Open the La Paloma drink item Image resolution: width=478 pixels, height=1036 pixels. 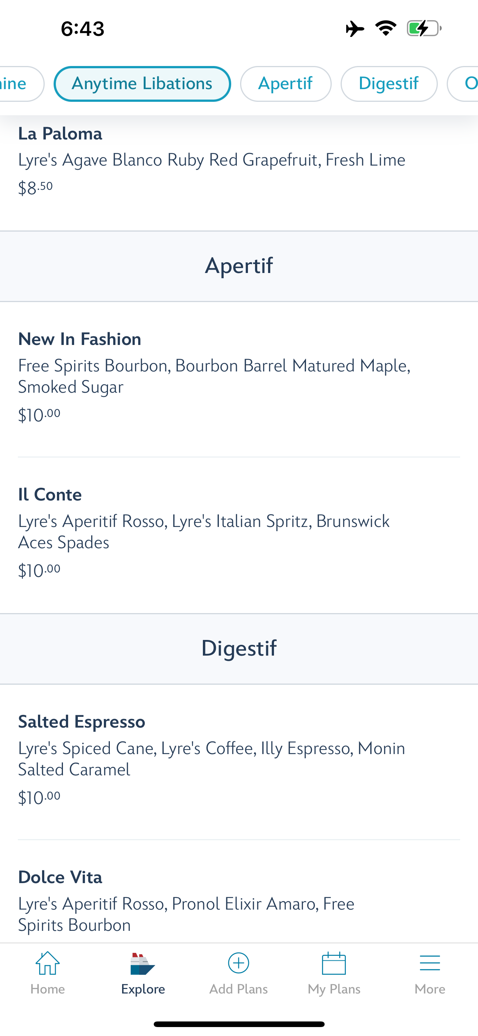(212, 160)
